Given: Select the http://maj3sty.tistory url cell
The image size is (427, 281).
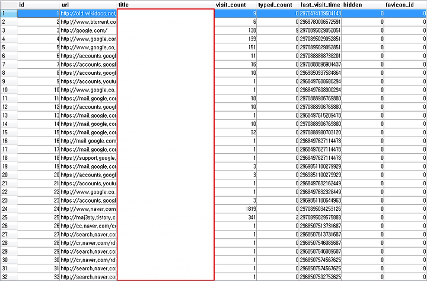Looking at the screenshot, I should [x=88, y=217].
